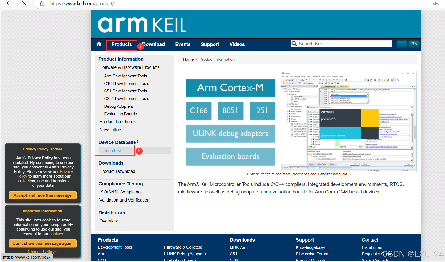Screen dimensions: 445x262
Task: Open ISO/ANSI Compliance link
Action: [121, 192]
